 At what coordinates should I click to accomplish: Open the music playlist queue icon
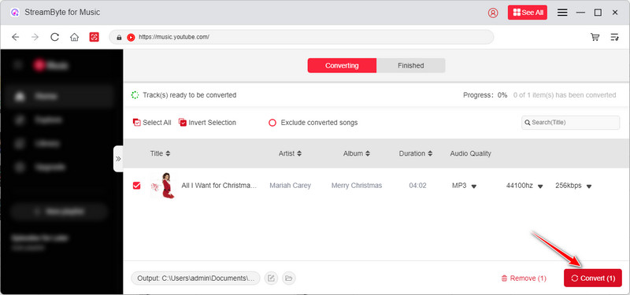tap(614, 37)
